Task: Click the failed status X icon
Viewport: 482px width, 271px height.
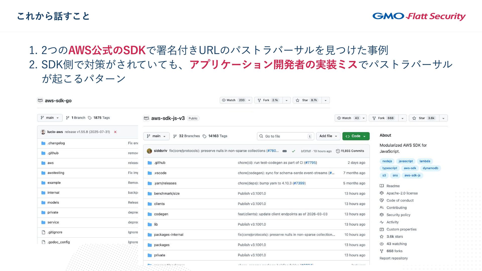Action: click(115, 132)
